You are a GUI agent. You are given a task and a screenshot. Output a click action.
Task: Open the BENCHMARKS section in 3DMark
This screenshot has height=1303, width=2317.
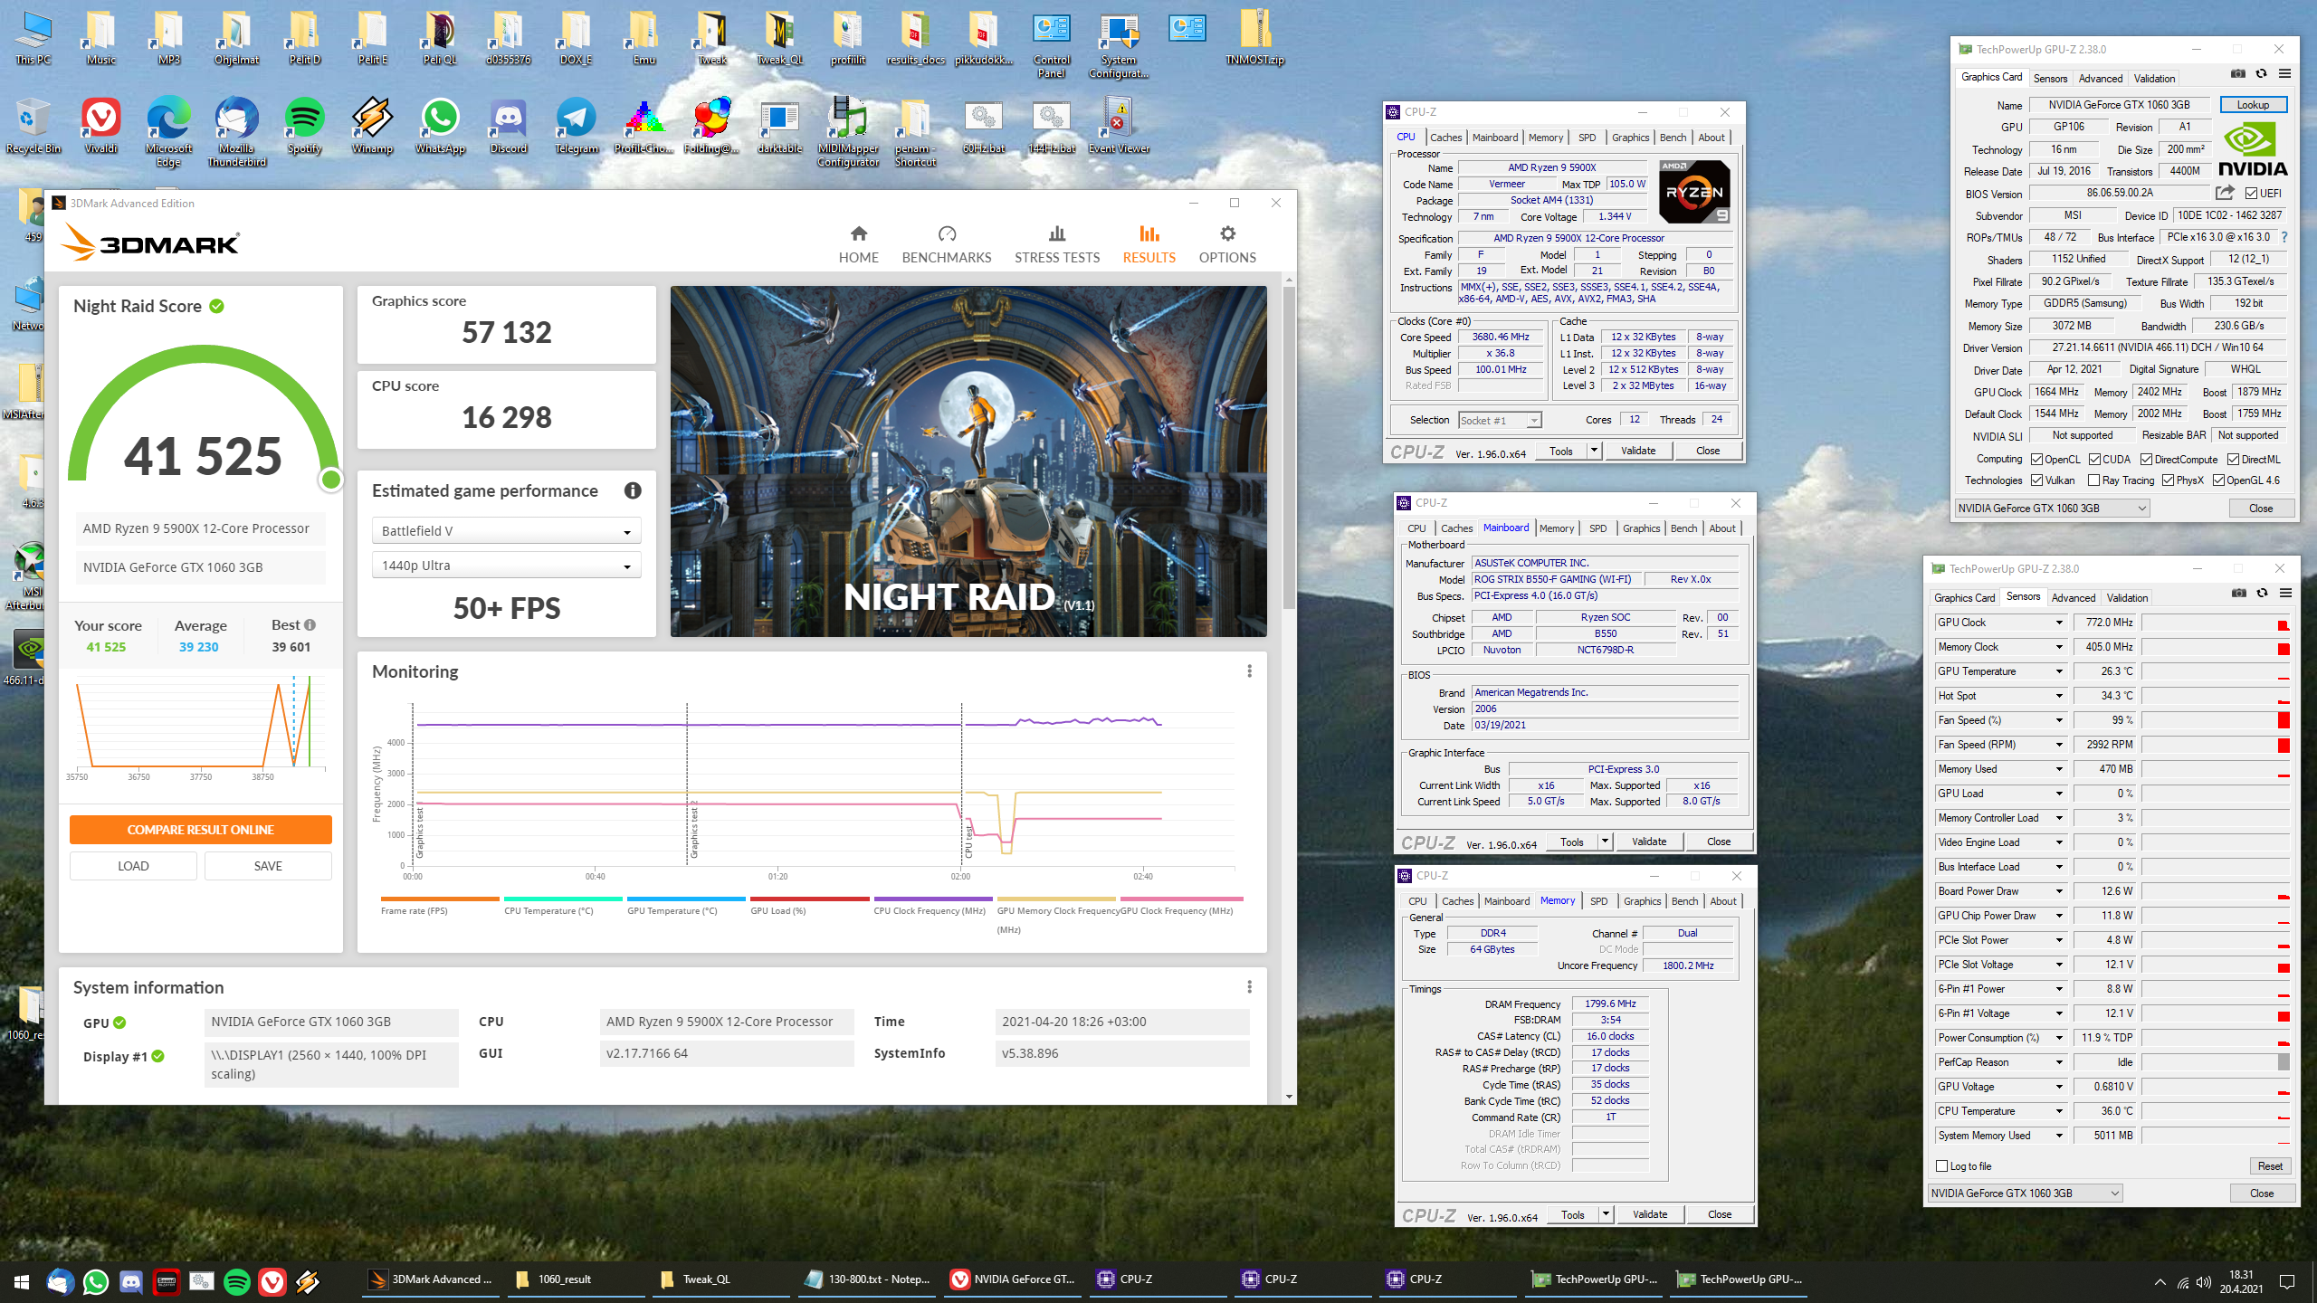(946, 244)
